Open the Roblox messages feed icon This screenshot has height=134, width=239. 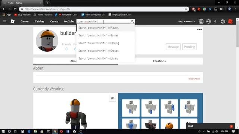point(201,22)
